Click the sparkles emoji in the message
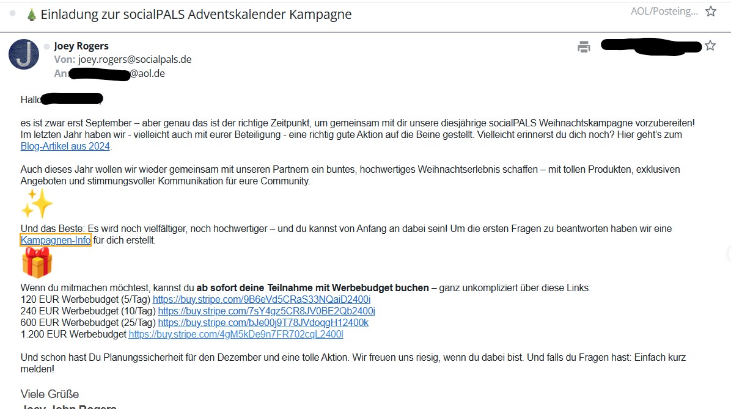 [37, 204]
